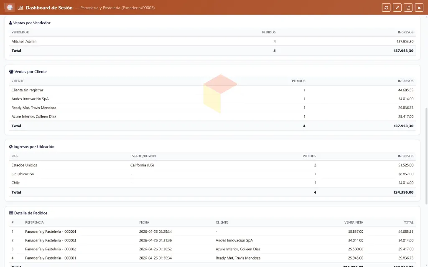Viewport: 428px width, 267px height.
Task: Click the net sale value 25.580,00
Action: coord(355,249)
